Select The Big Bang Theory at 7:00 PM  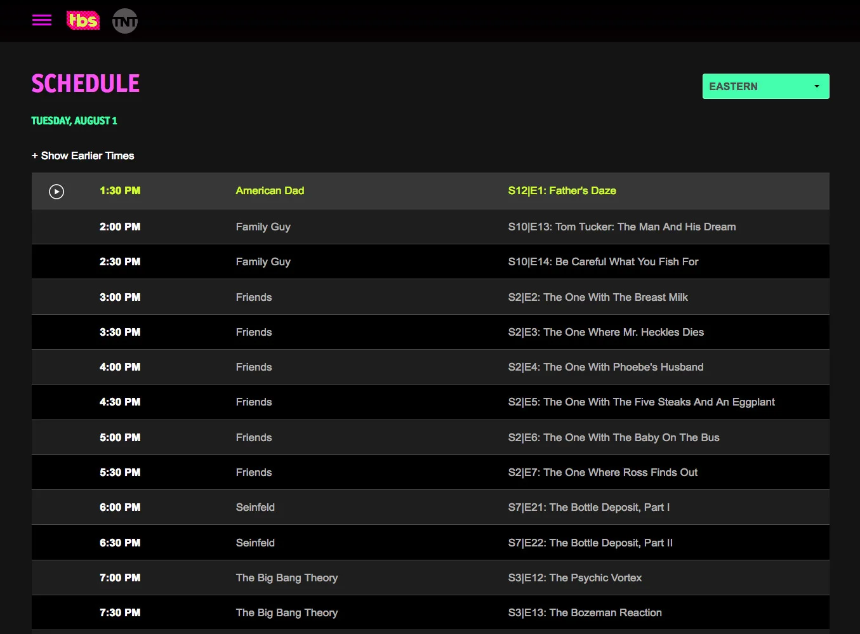[287, 578]
